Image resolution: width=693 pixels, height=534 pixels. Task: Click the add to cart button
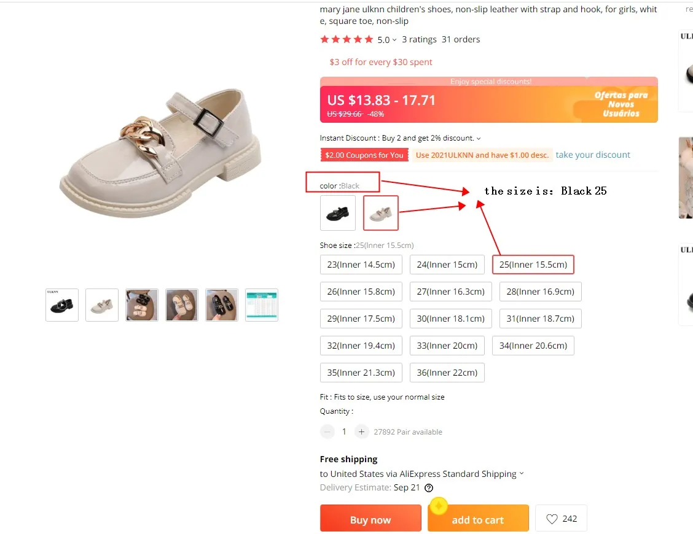click(x=478, y=519)
